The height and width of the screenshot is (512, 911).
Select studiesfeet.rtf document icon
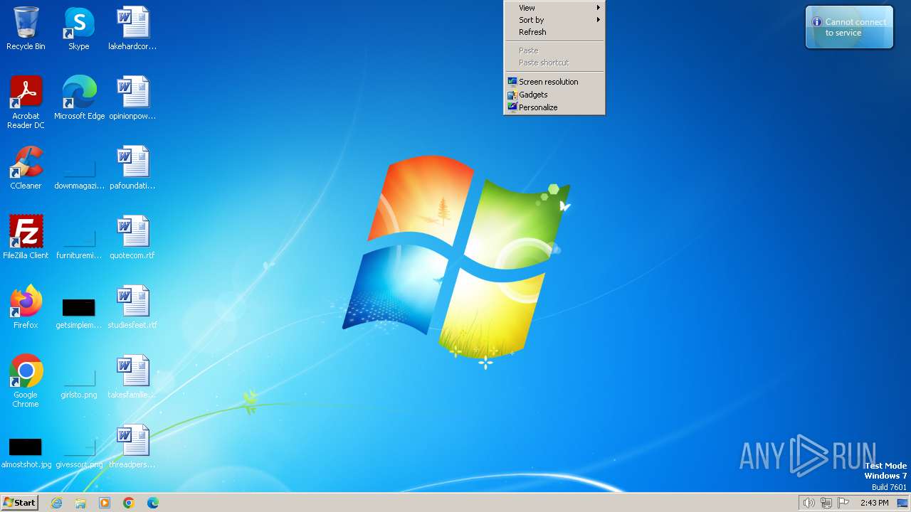132,307
